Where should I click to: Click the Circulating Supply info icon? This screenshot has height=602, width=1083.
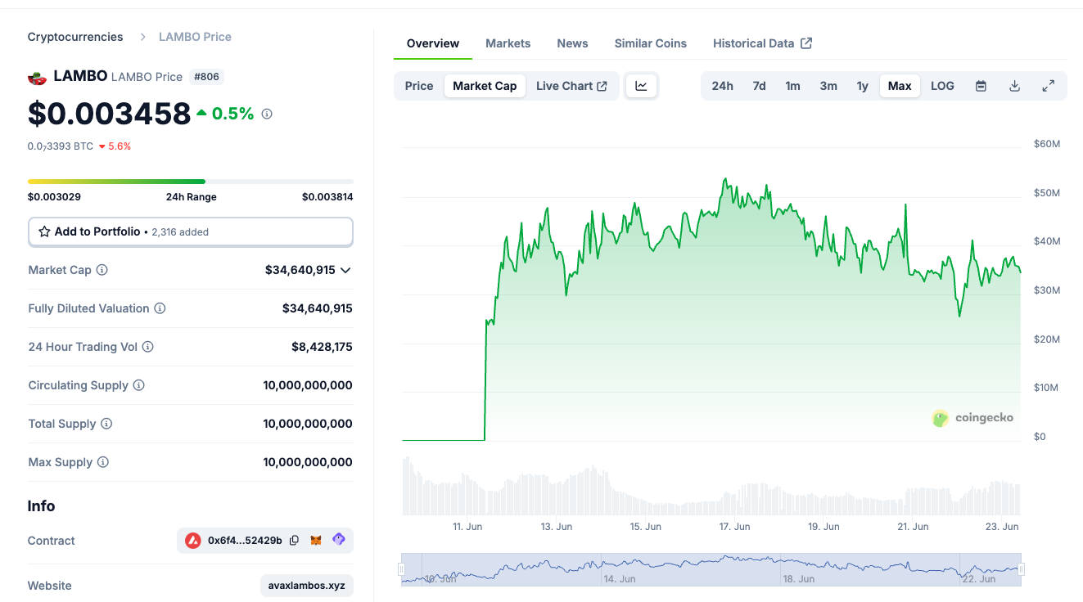(x=139, y=385)
